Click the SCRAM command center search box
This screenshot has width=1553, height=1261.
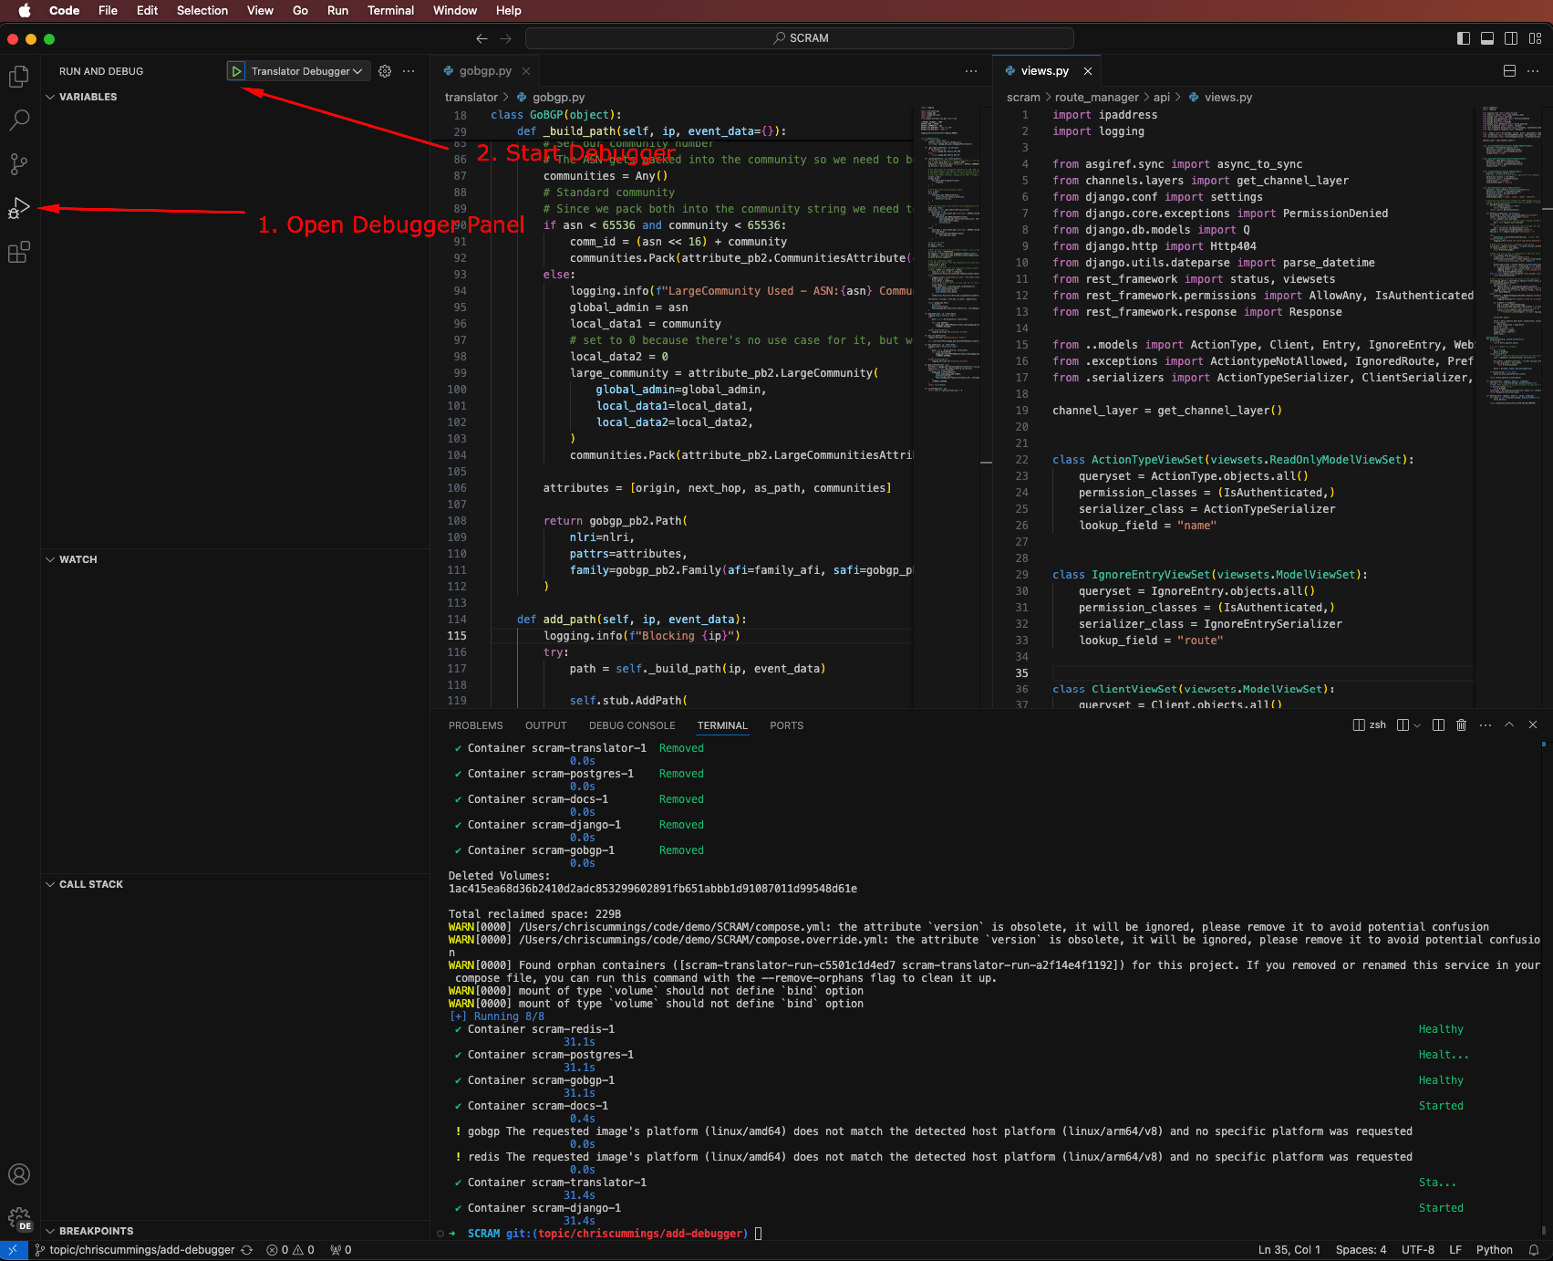coord(800,38)
